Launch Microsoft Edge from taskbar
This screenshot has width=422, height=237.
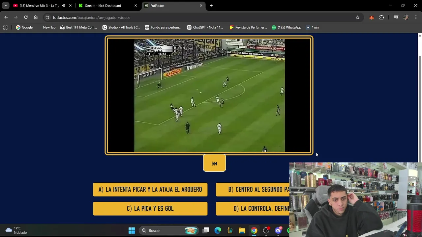click(218, 230)
